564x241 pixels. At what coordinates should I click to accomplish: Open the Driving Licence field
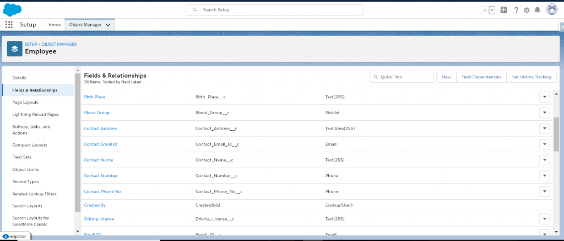[99, 219]
